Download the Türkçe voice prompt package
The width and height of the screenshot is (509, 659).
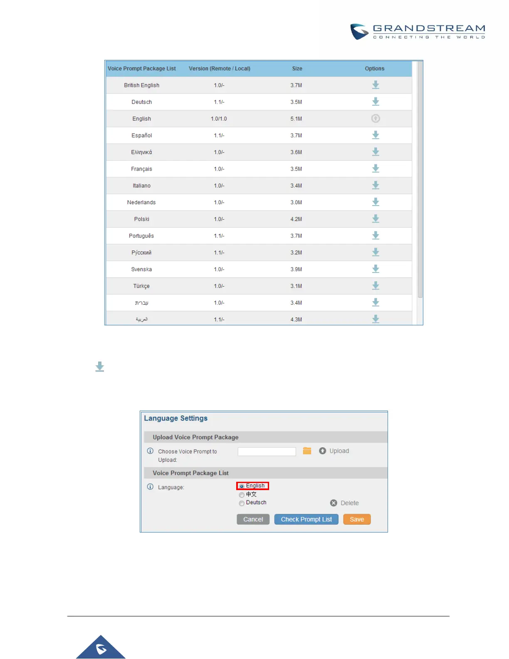pyautogui.click(x=376, y=286)
